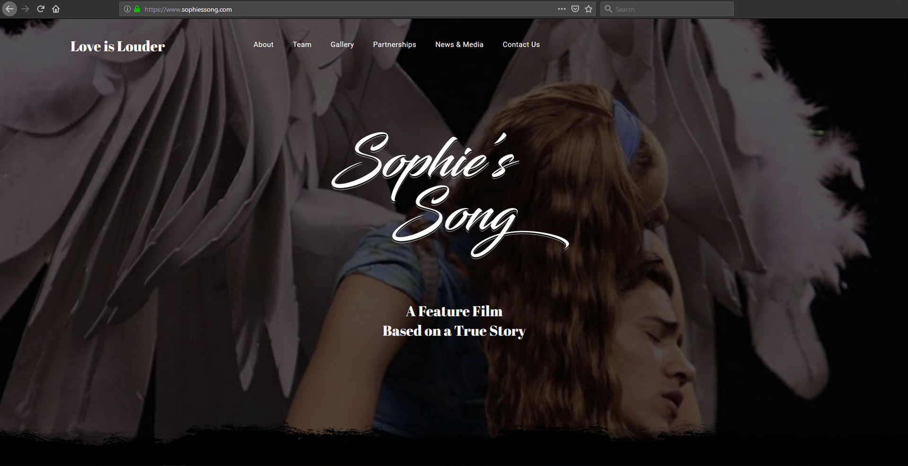
Task: Go to the Gallery section
Action: (342, 44)
